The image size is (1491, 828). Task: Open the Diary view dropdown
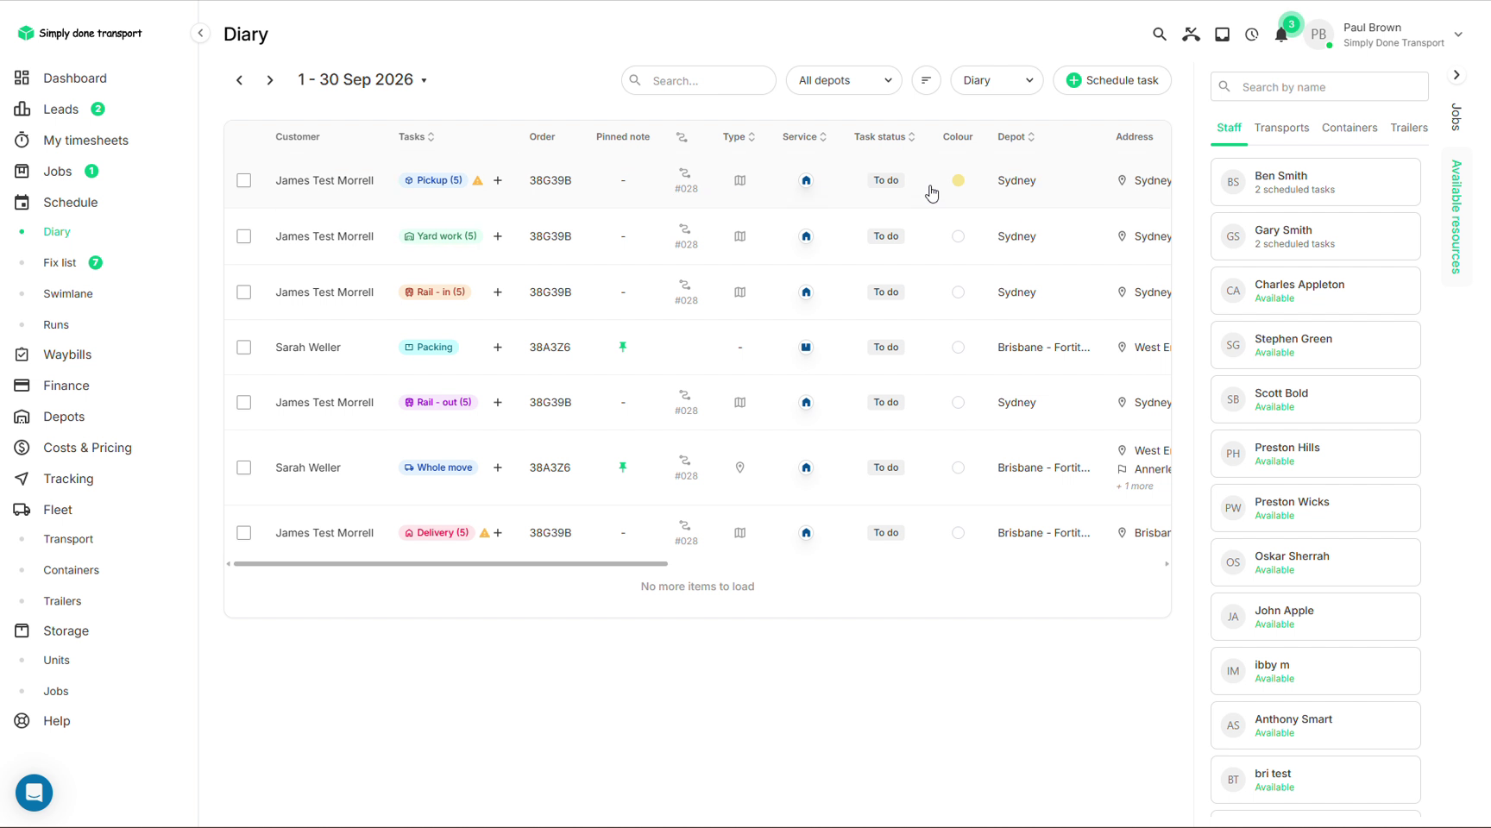pos(997,80)
